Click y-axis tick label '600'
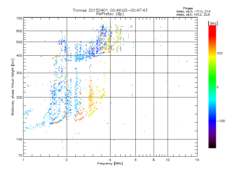The height and width of the screenshot is (174, 232). click(19, 31)
